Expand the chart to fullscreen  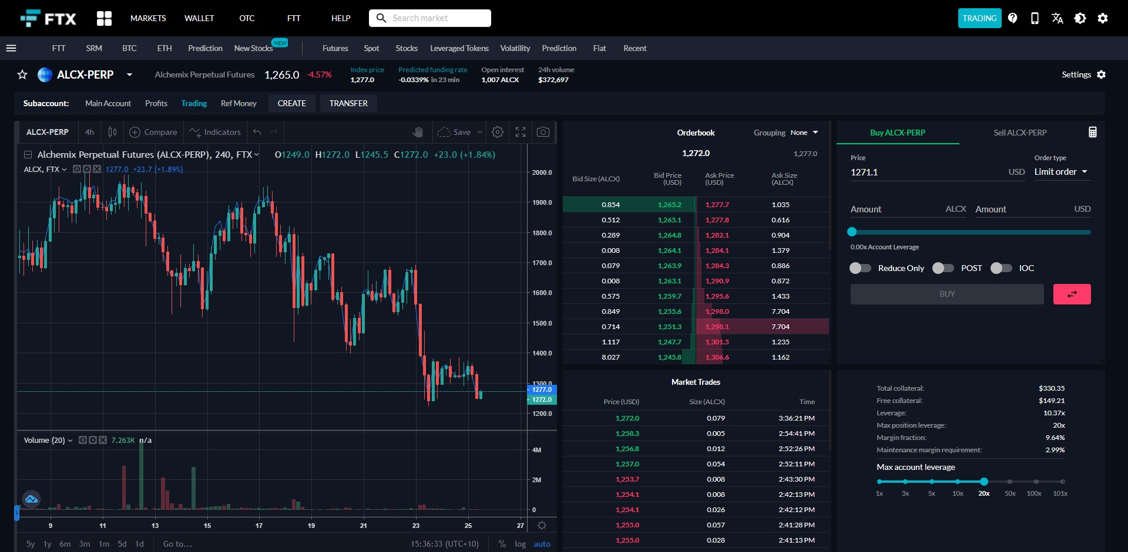pos(521,132)
